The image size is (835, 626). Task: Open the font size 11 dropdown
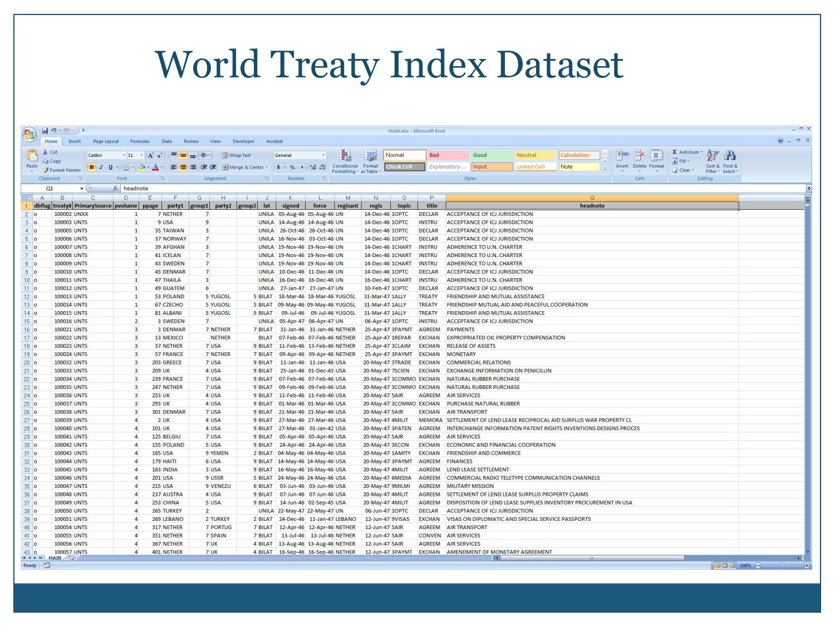[x=141, y=155]
